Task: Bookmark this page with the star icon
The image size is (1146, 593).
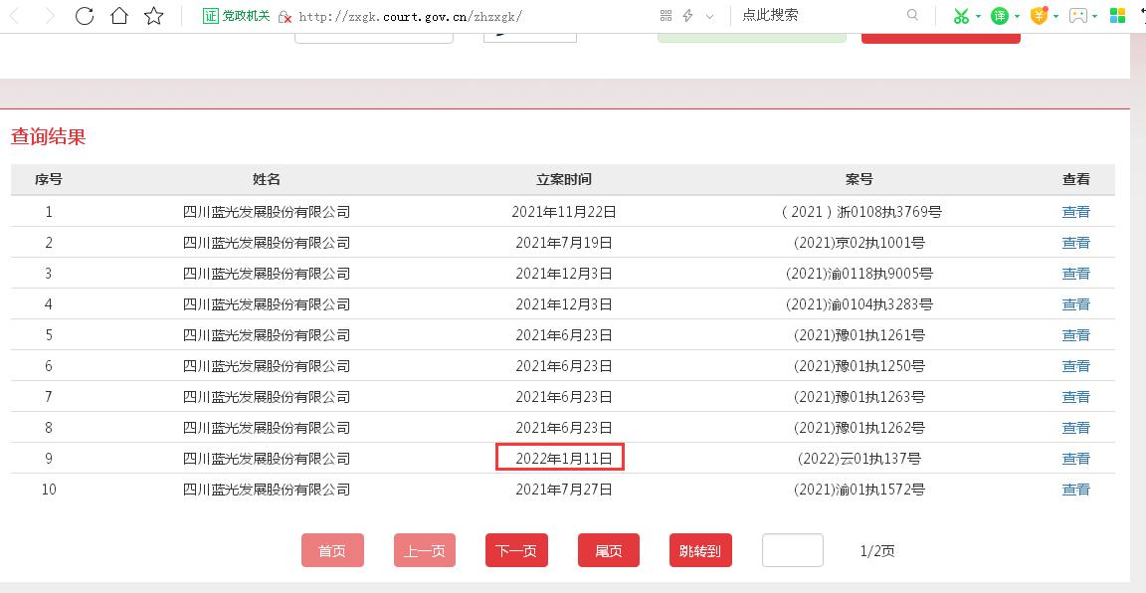Action: (152, 15)
